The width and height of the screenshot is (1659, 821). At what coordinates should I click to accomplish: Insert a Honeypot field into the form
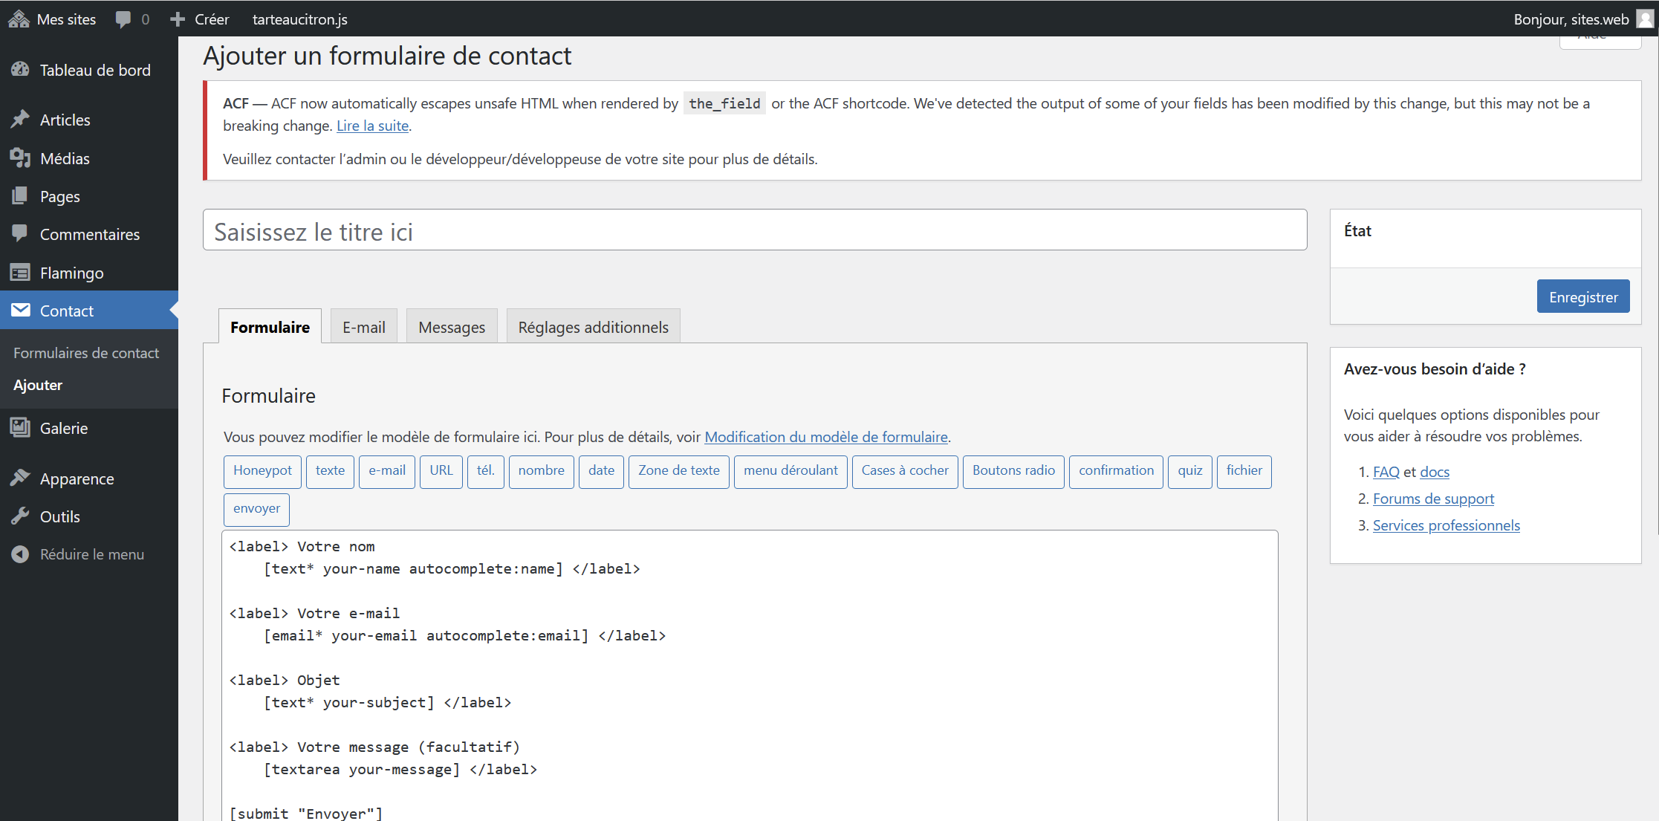point(262,471)
